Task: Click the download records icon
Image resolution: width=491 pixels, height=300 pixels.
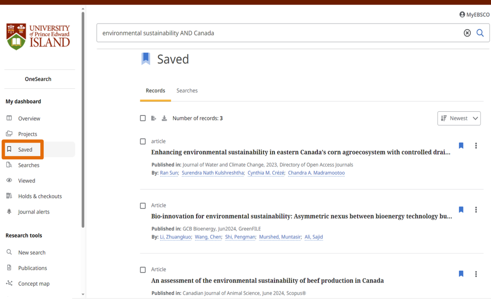Action: pos(165,118)
